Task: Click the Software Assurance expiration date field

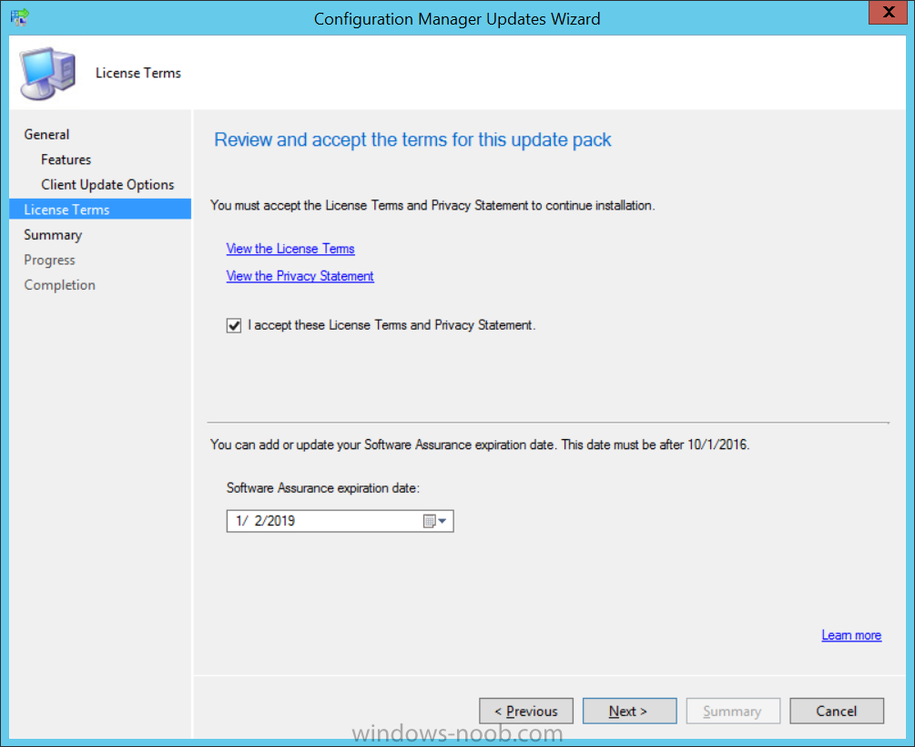Action: (x=340, y=521)
